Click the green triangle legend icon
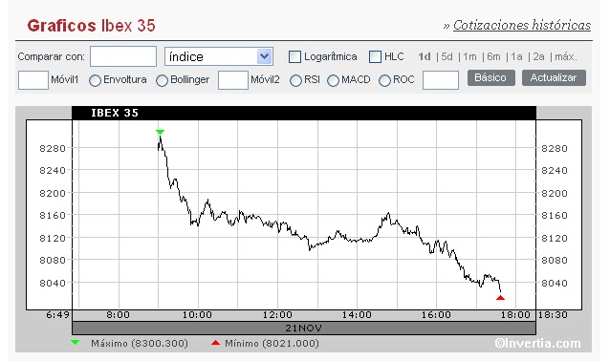This screenshot has height=361, width=610. [x=75, y=342]
